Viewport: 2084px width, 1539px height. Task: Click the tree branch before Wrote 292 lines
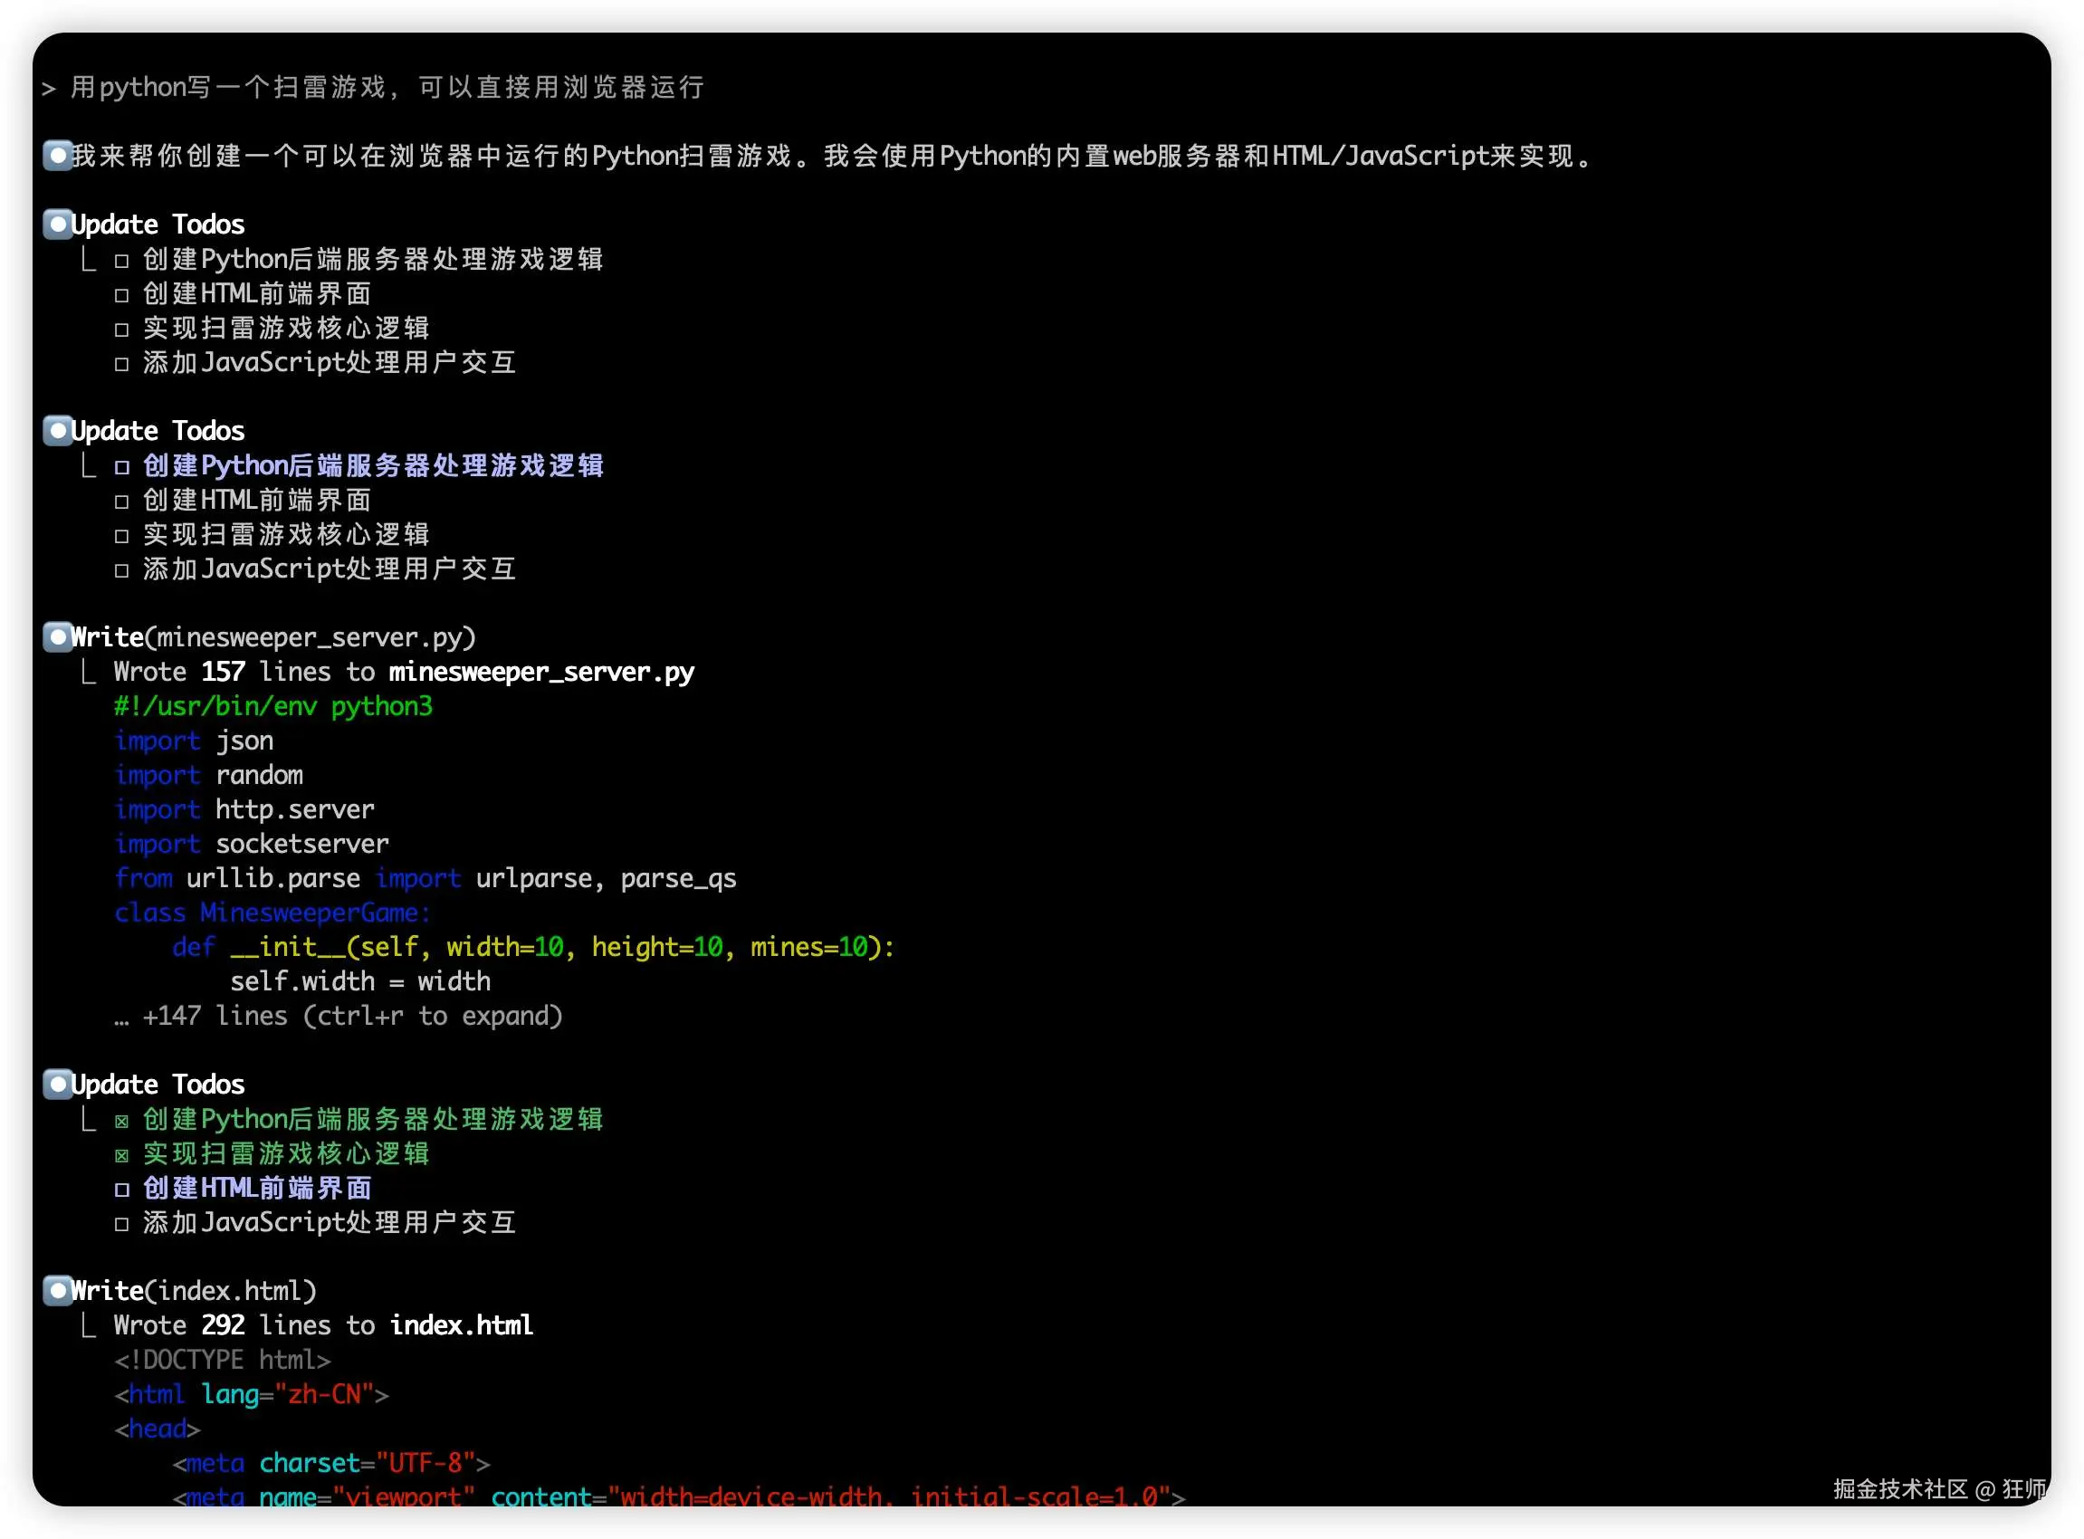click(89, 1325)
